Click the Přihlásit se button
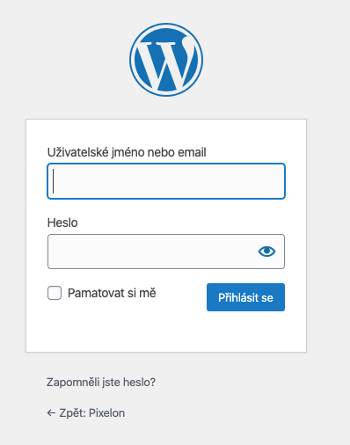This screenshot has width=350, height=445. point(245,297)
